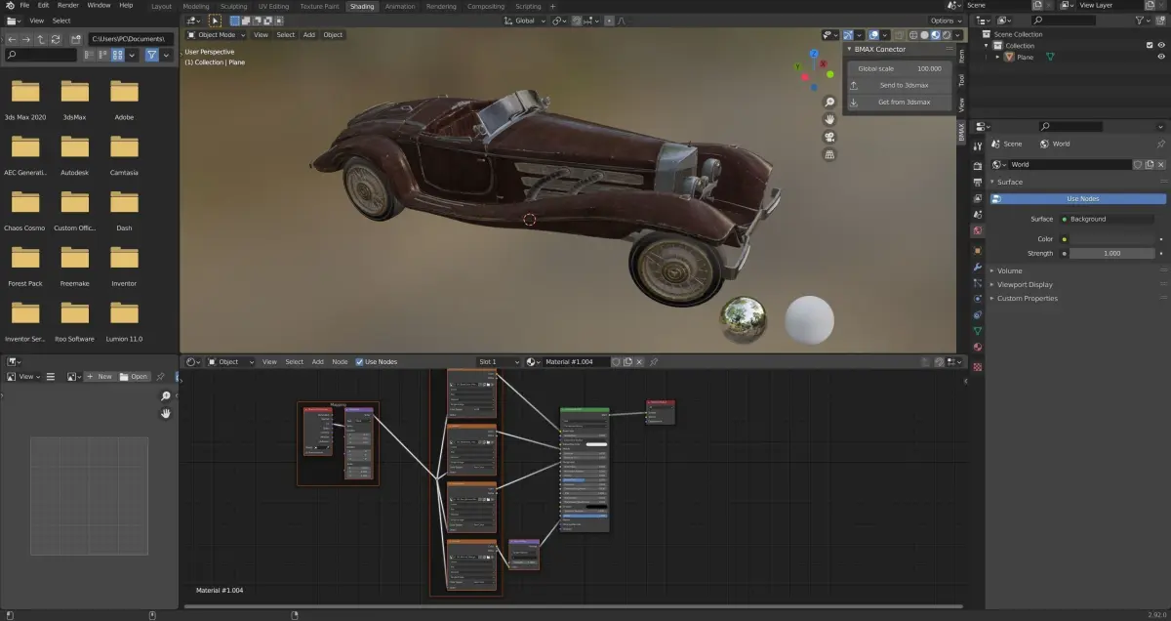This screenshot has height=621, width=1171.
Task: Click the Global scale value field
Action: (x=899, y=69)
